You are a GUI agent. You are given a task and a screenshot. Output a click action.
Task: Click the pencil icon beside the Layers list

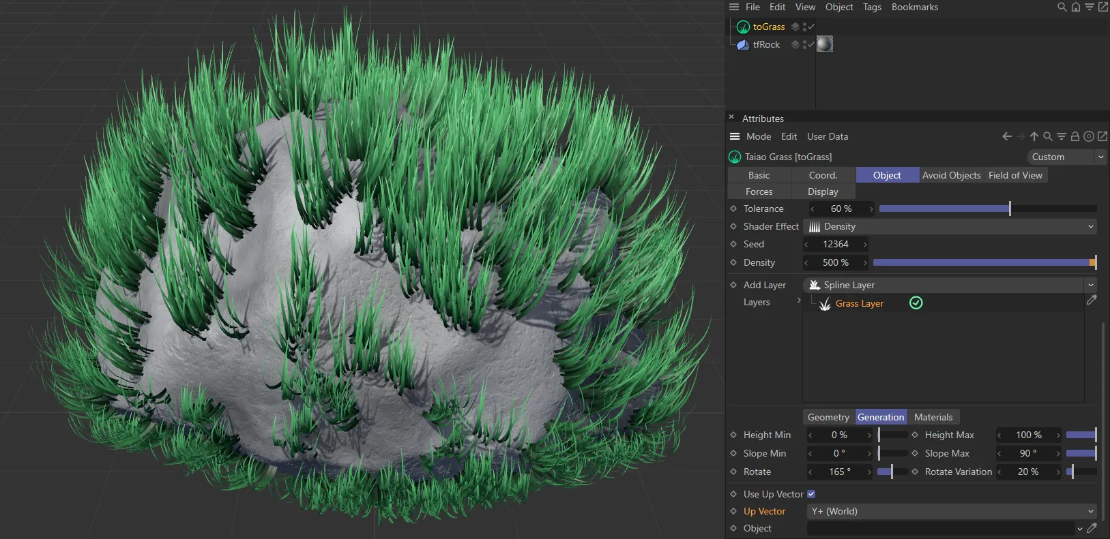click(1092, 300)
